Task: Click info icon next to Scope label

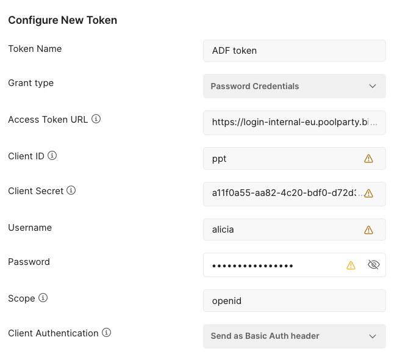Action: coord(43,298)
